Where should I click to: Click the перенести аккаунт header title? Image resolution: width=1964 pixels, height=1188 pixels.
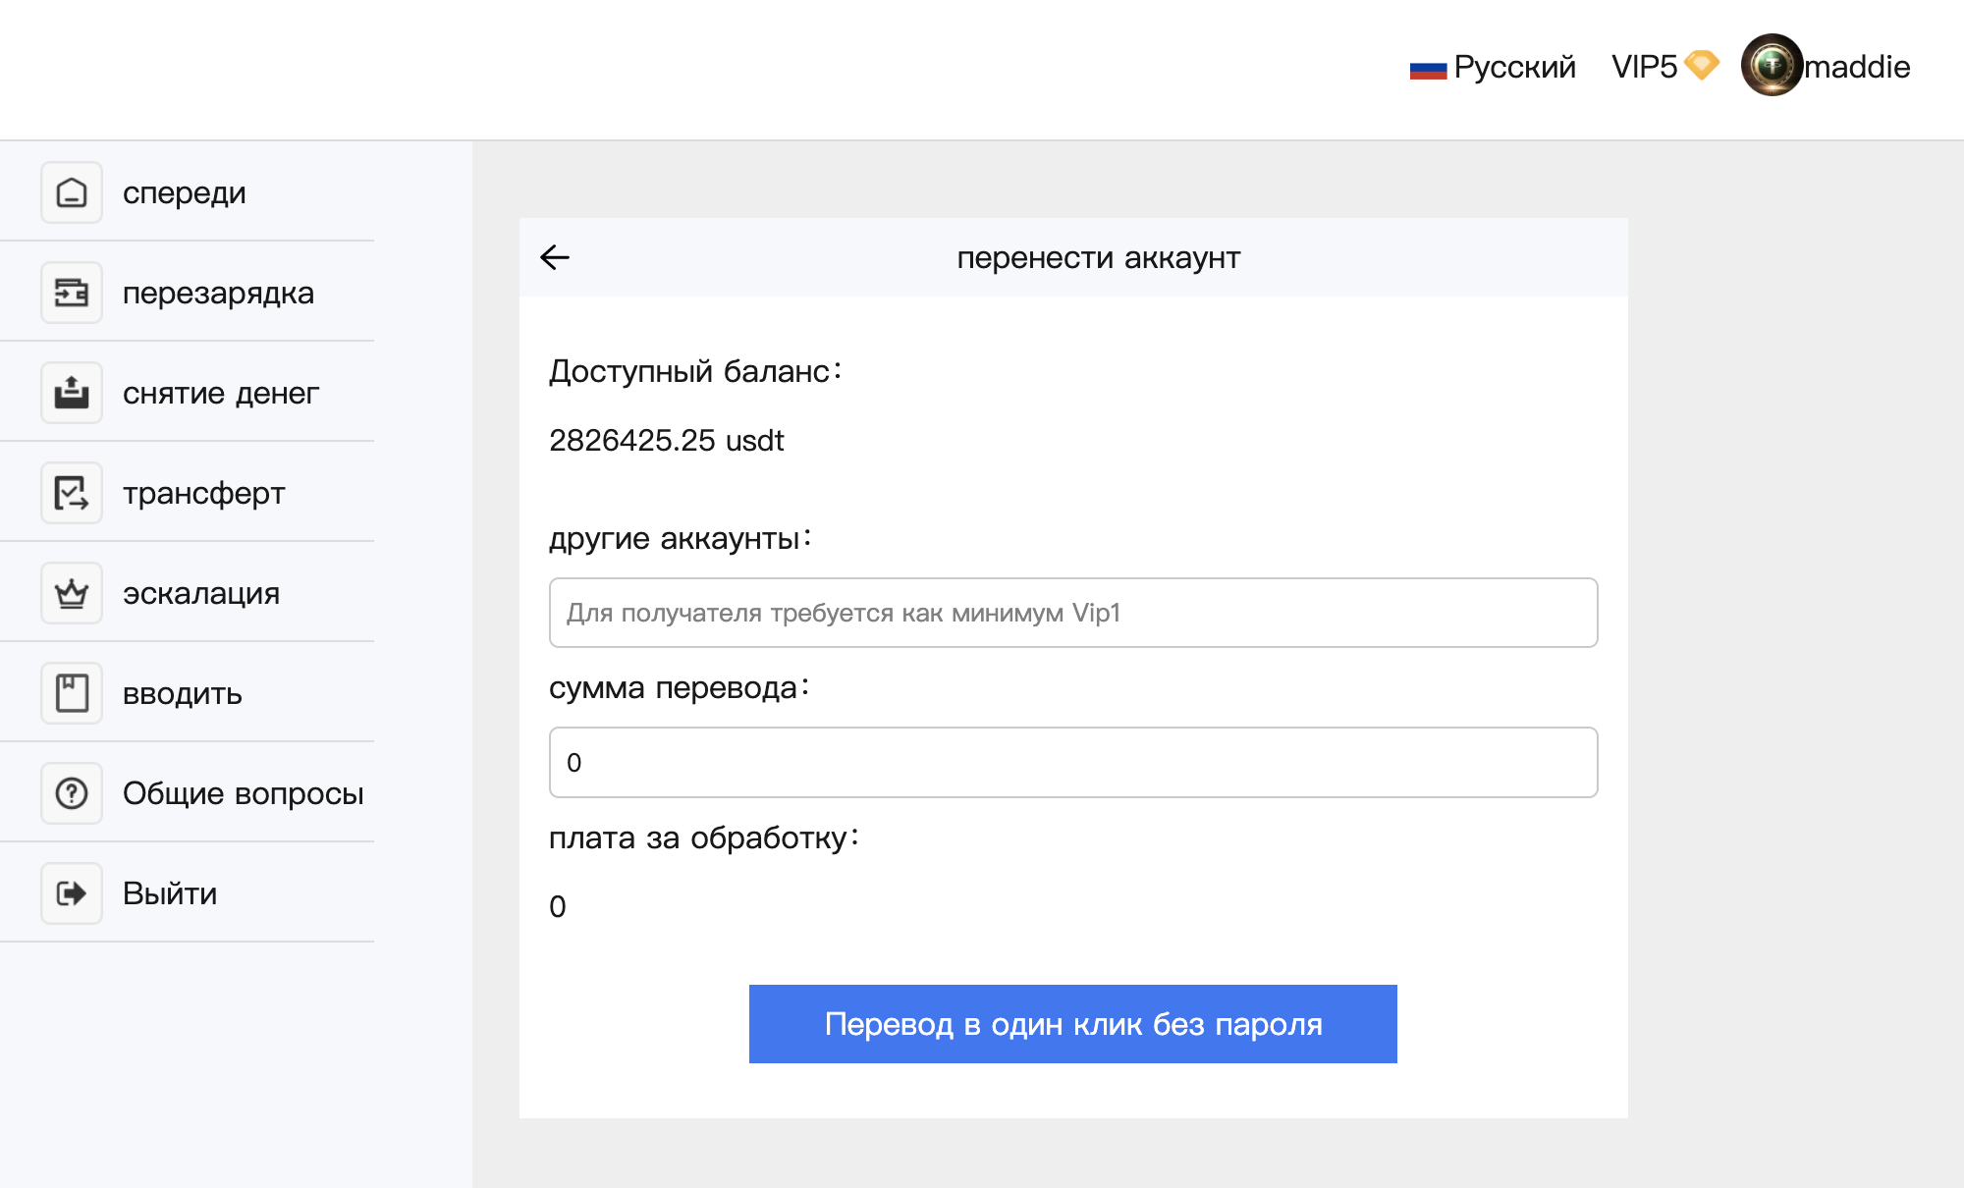[x=1099, y=258]
